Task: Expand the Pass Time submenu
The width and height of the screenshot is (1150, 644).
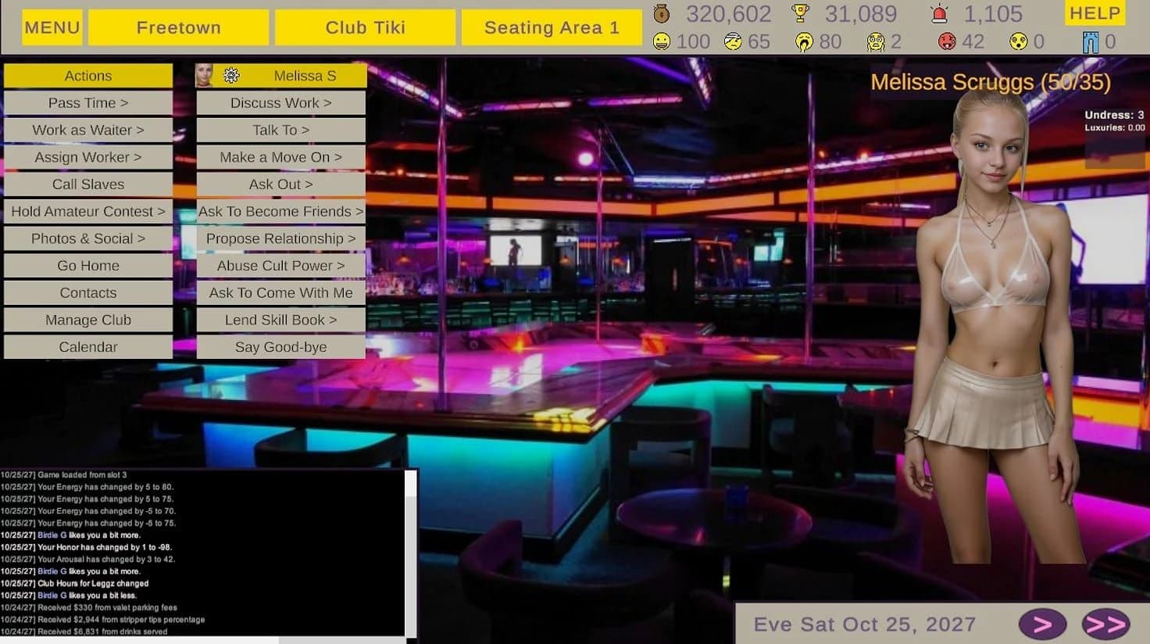Action: click(x=87, y=102)
